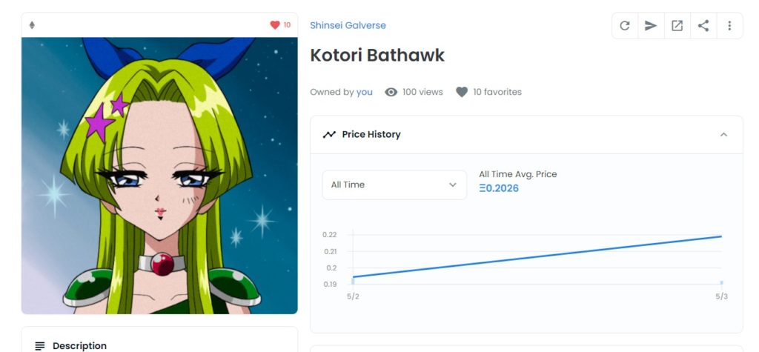Click the Description section header
Viewport: 759px width, 352px height.
(79, 345)
